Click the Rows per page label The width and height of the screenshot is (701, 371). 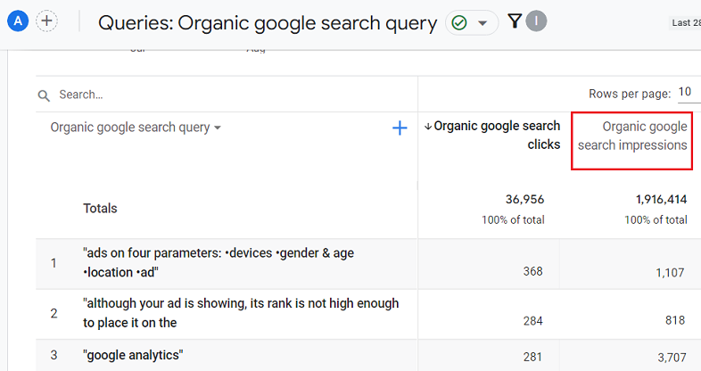click(x=630, y=94)
